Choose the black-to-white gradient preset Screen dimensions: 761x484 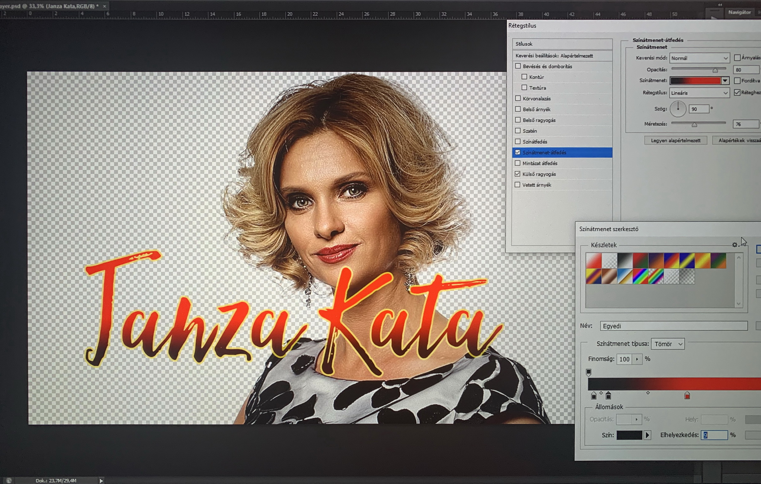click(x=625, y=261)
